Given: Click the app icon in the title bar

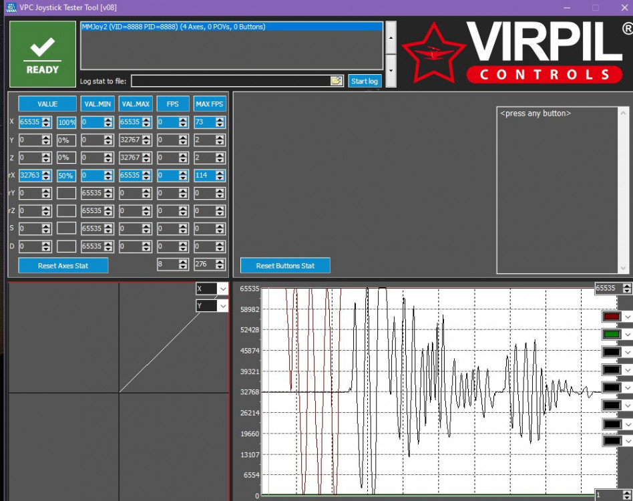Looking at the screenshot, I should (11, 7).
